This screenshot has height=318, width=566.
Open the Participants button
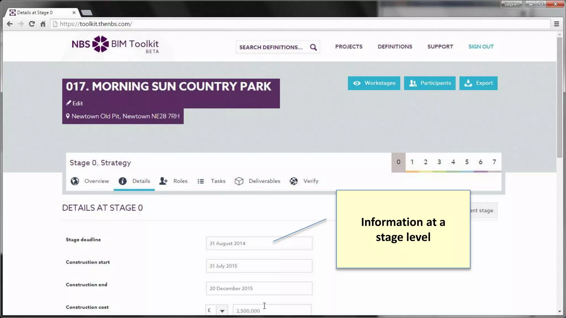(430, 83)
